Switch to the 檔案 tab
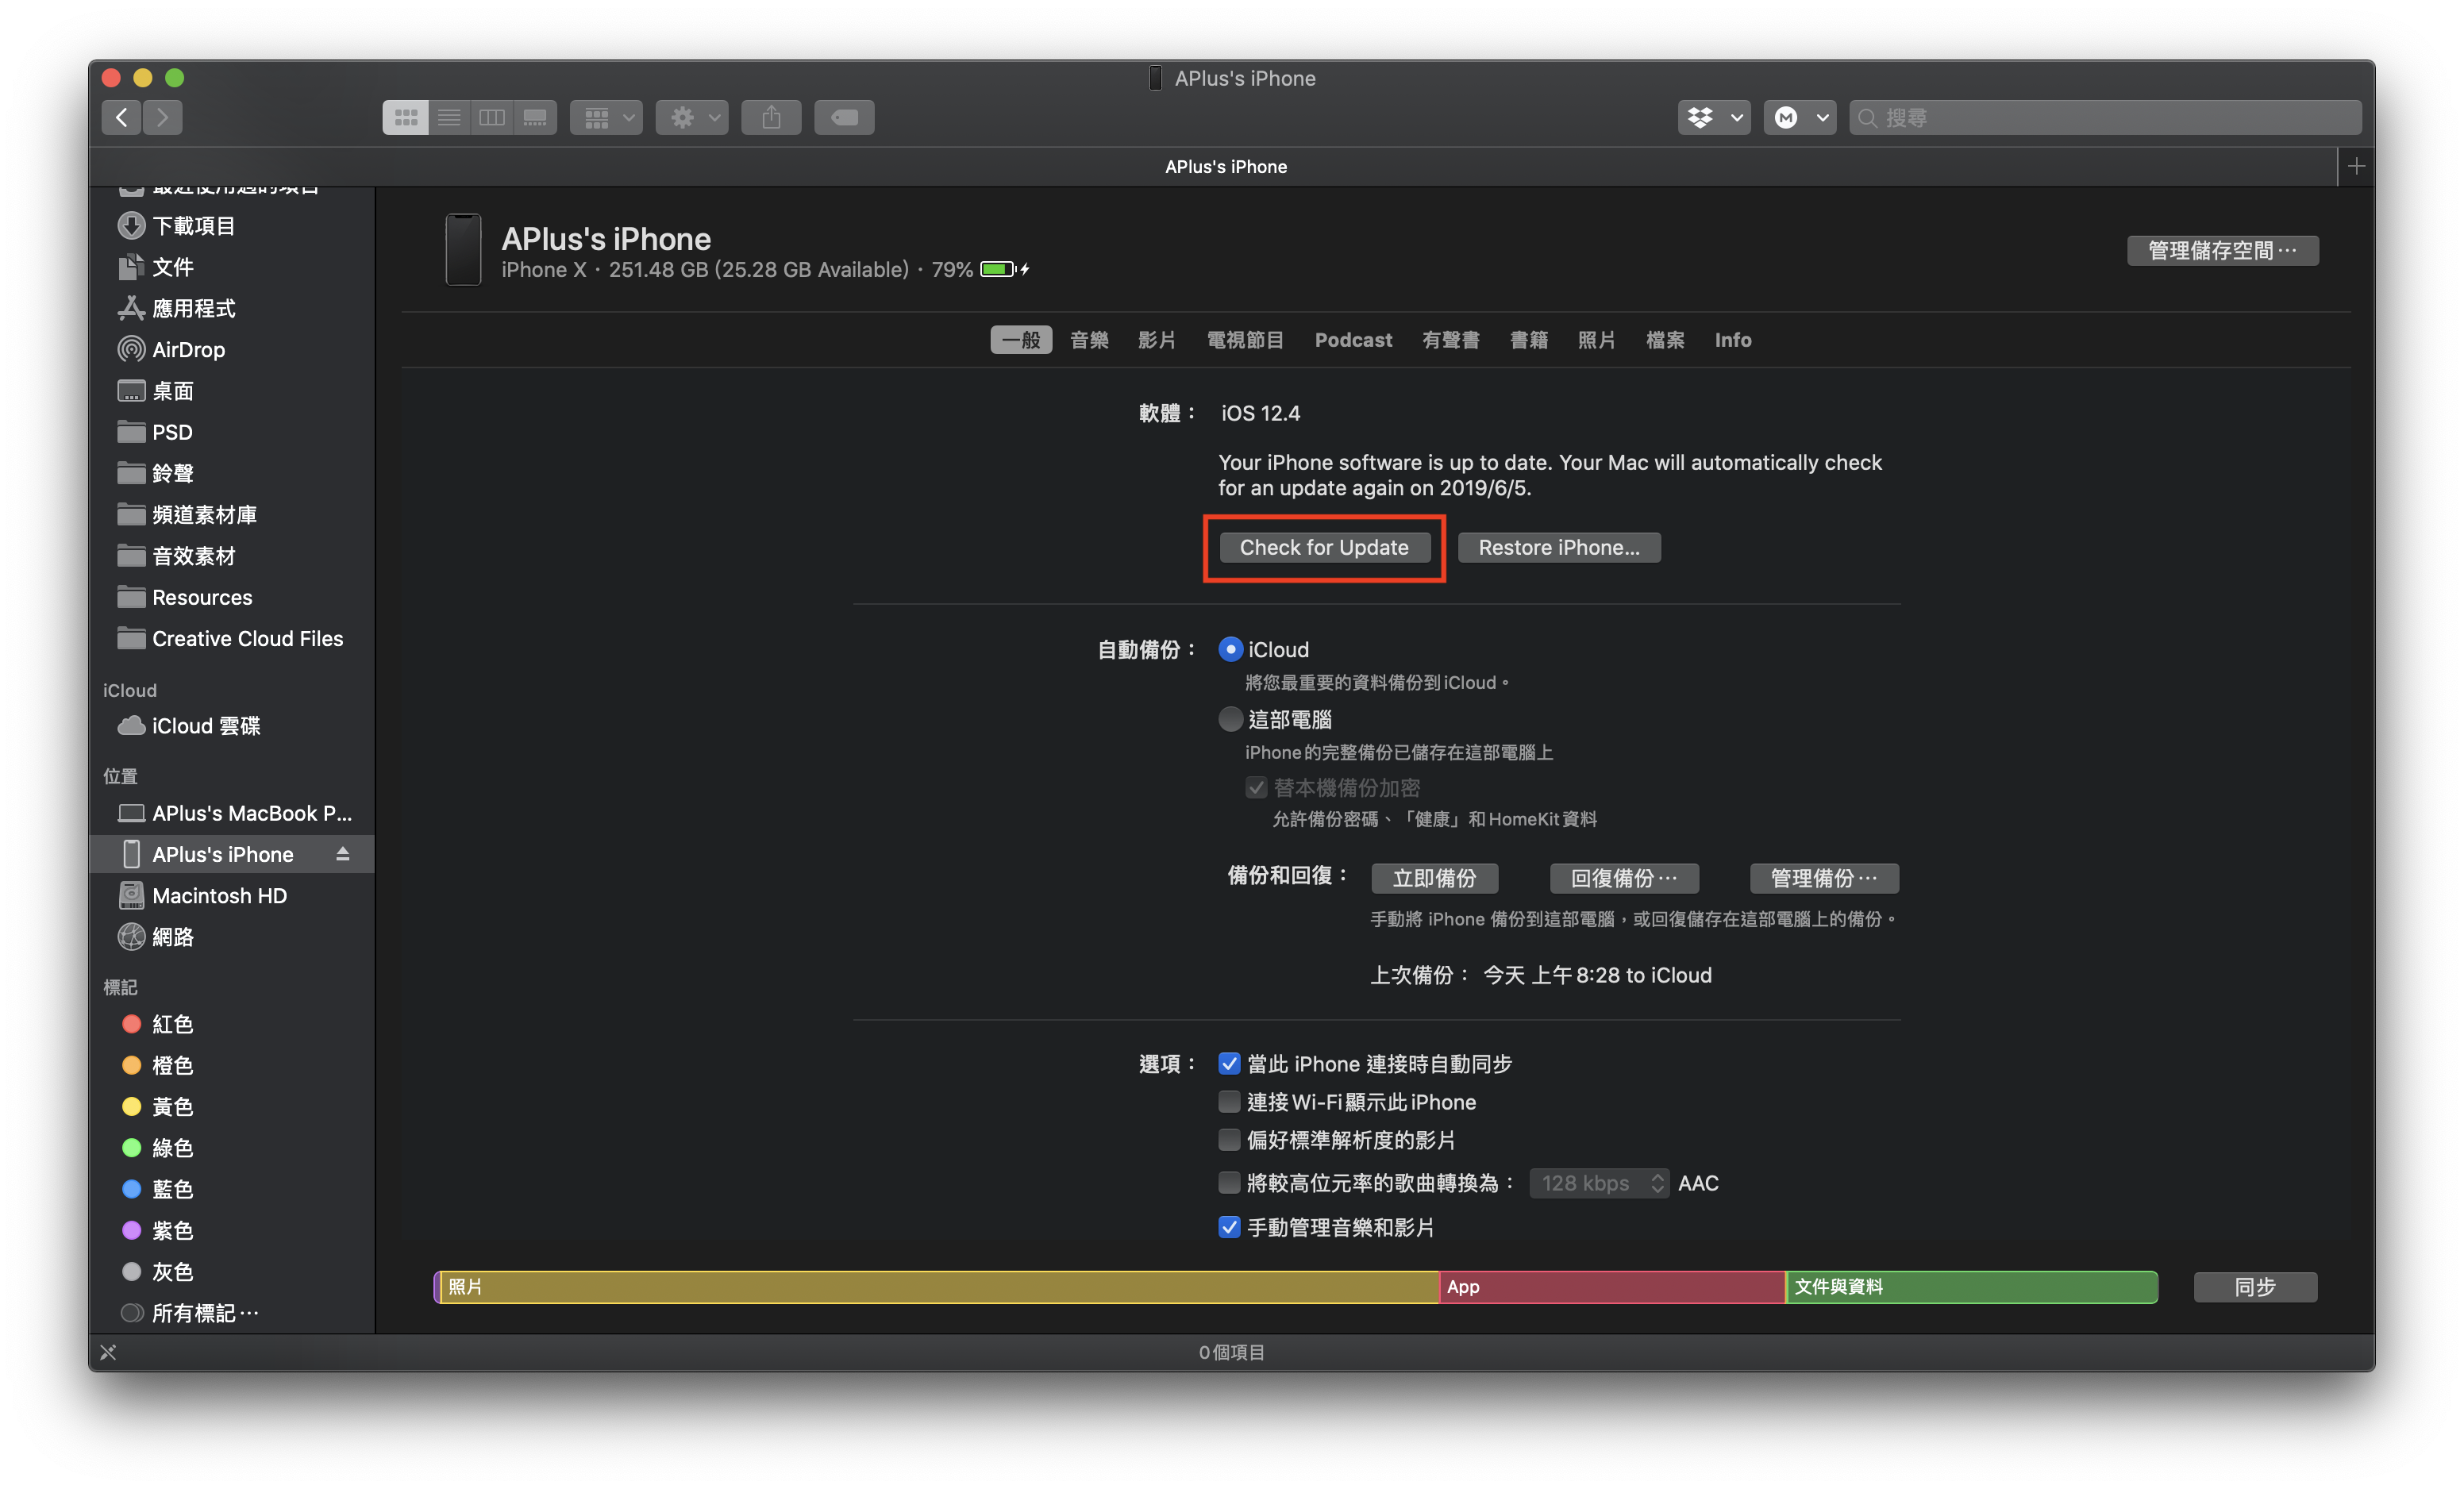The height and width of the screenshot is (1489, 2464). [x=1665, y=340]
